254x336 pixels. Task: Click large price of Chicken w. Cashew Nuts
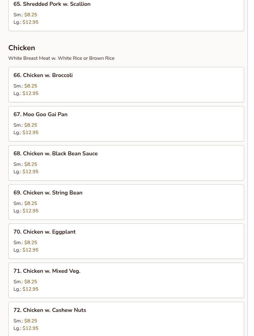[x=31, y=328]
